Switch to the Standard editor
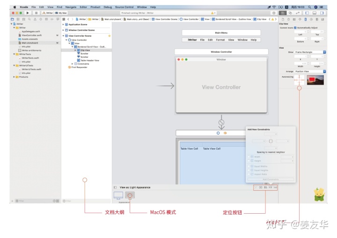This screenshot has width=337, height=238. 283,13
